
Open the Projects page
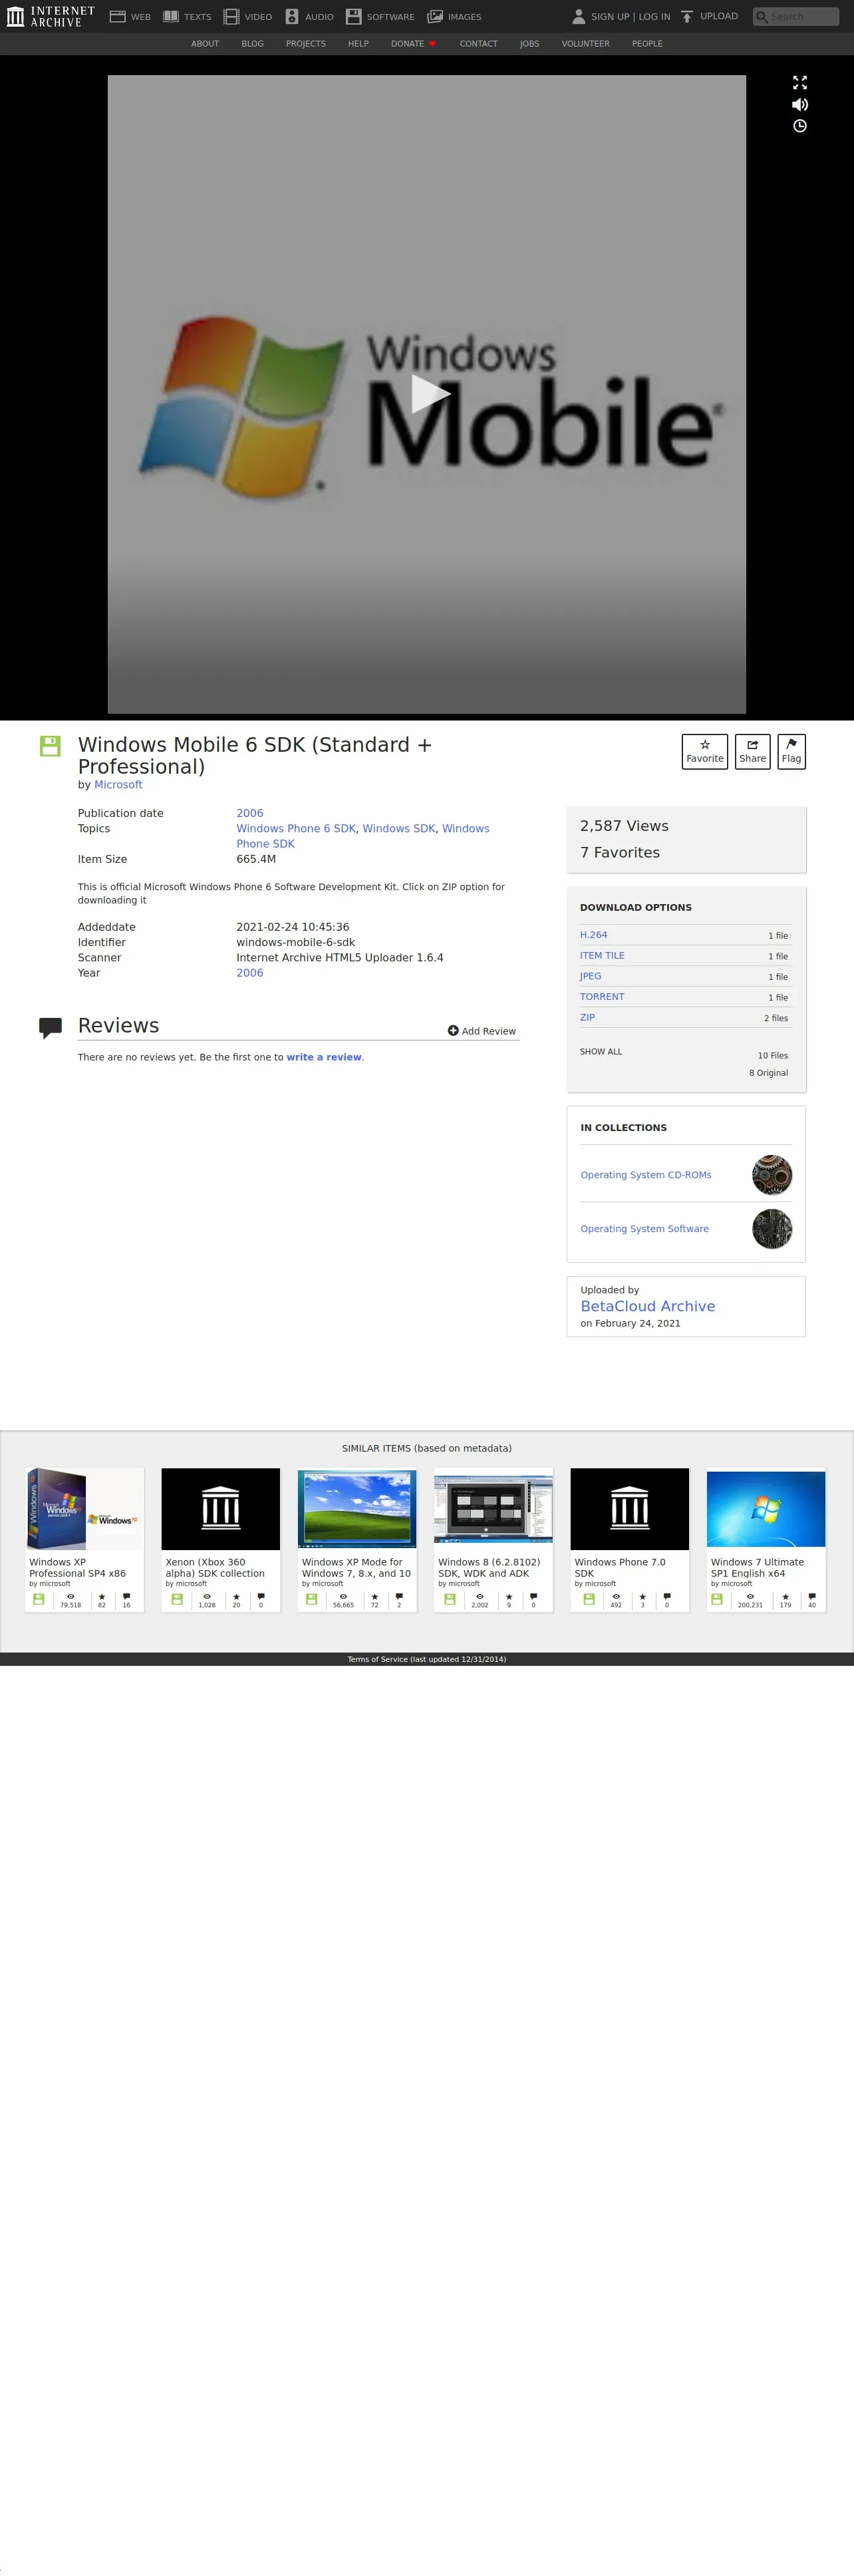[x=306, y=44]
